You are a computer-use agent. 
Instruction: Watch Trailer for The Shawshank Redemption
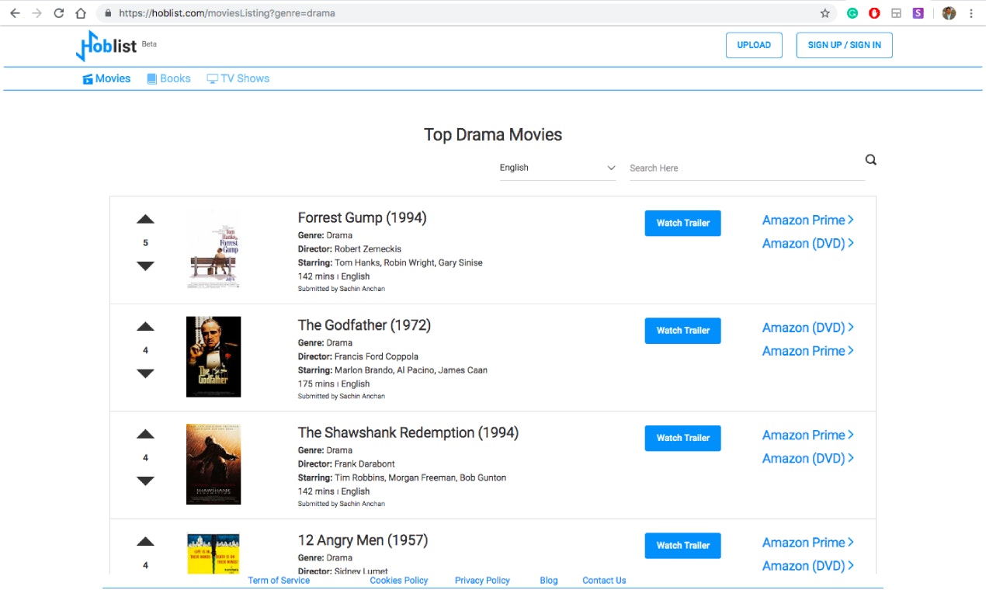point(682,438)
